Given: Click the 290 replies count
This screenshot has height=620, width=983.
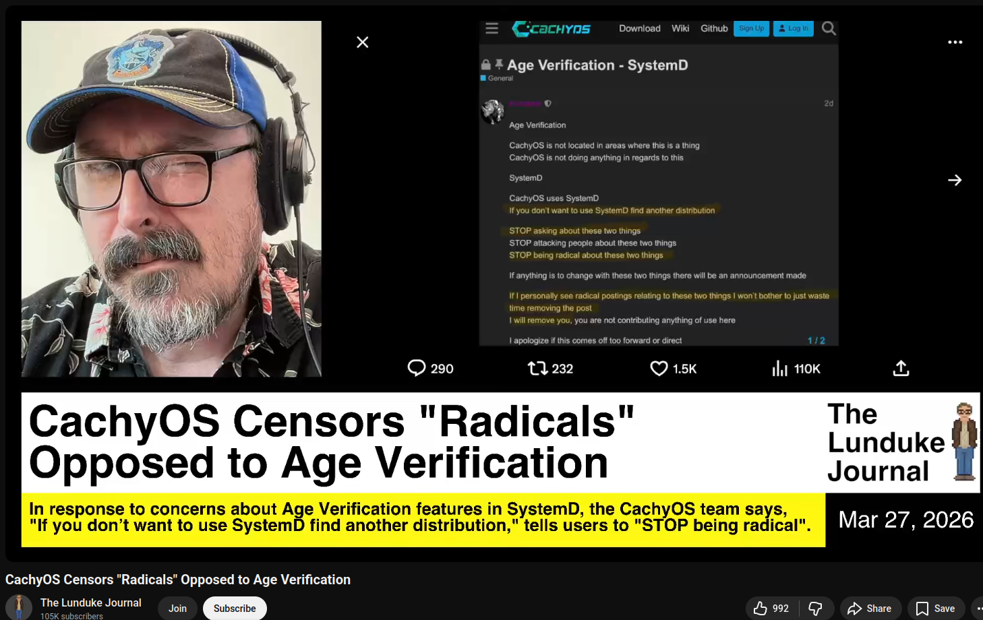Looking at the screenshot, I should click(442, 369).
